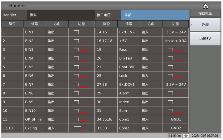Click the Eom signal cell
The height and width of the screenshot is (140, 223).
129,111
